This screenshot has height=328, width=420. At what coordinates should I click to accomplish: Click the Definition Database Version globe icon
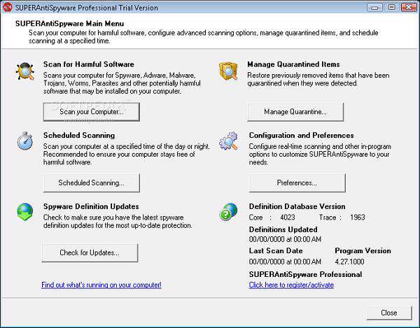point(228,212)
